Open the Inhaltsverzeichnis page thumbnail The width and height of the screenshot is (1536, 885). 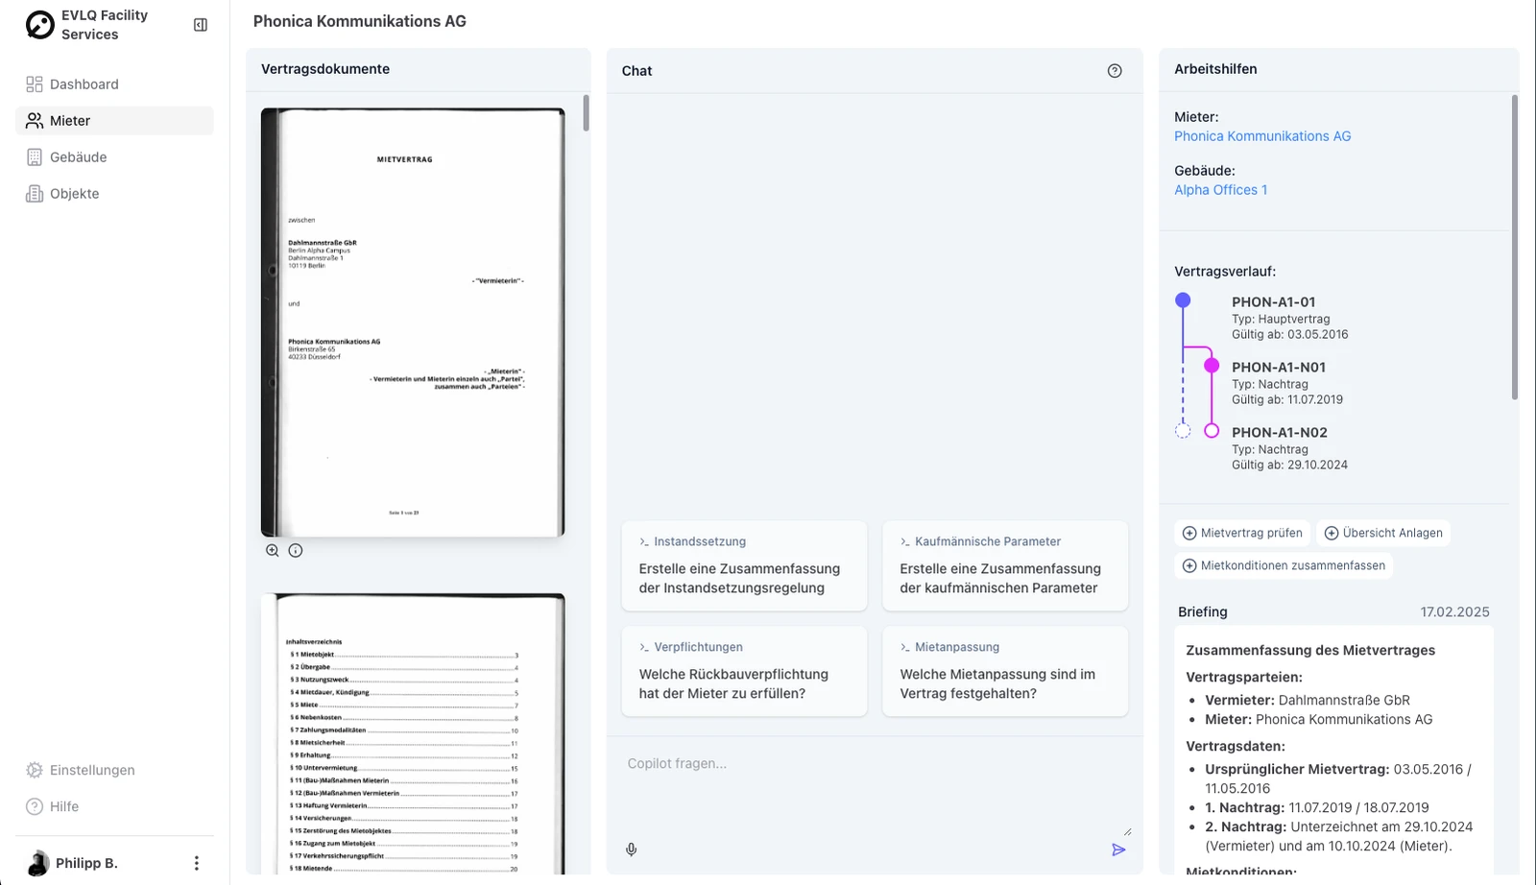[x=413, y=733]
